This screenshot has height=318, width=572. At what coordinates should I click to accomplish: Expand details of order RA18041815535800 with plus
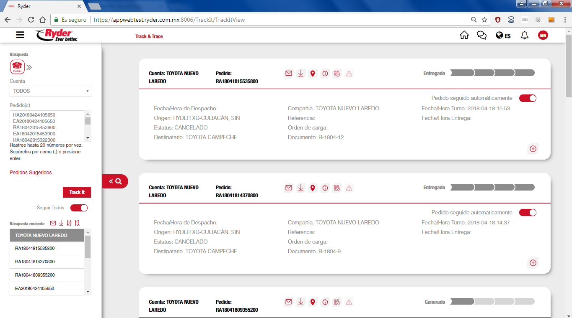click(x=533, y=149)
